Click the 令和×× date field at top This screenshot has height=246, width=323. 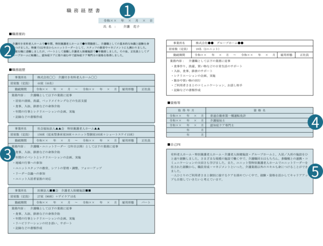point(127,20)
